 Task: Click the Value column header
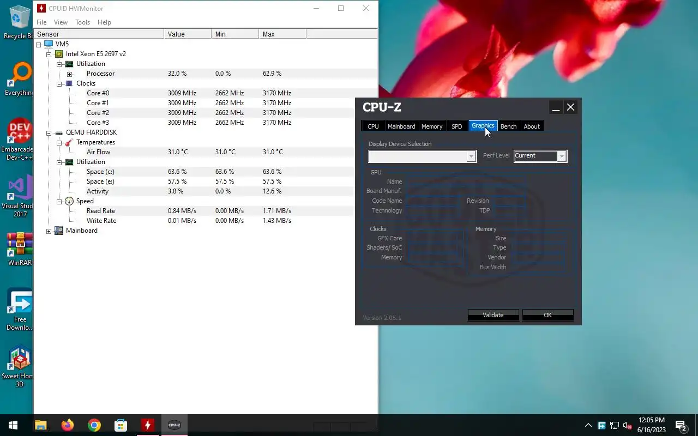pos(188,34)
